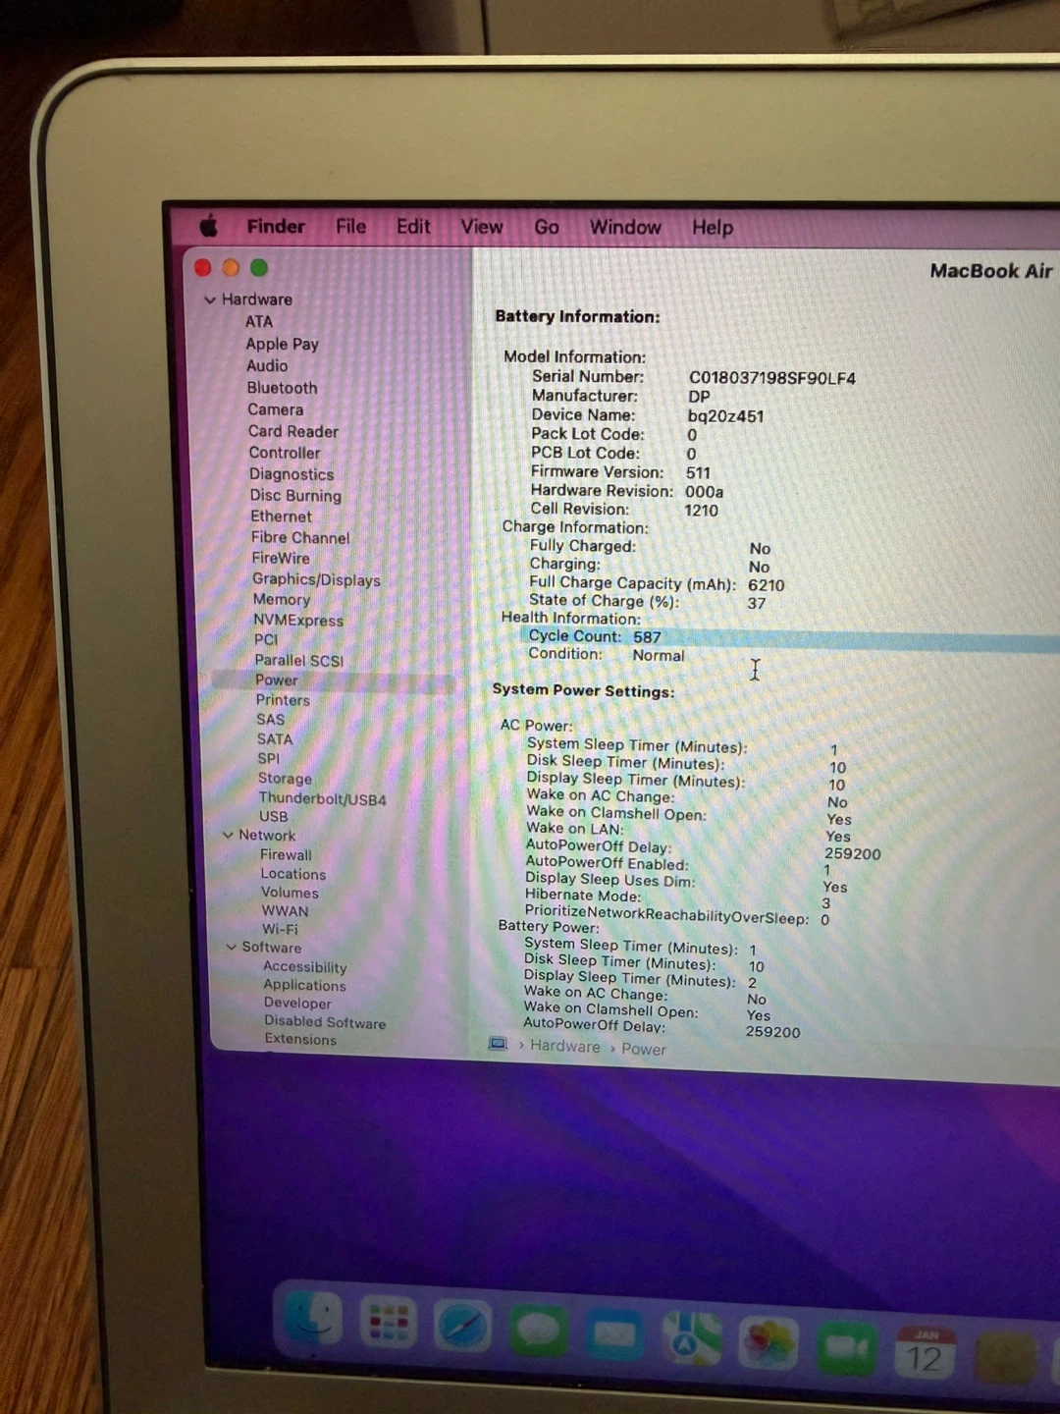Select PCI in the sidebar
Viewport: 1060px width, 1414px height.
click(266, 639)
